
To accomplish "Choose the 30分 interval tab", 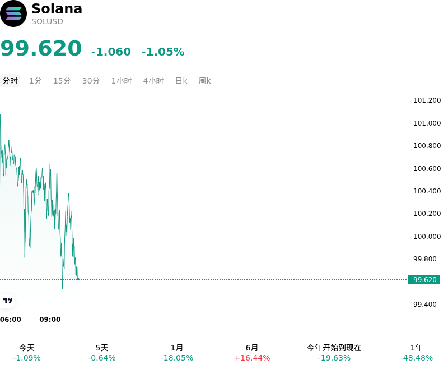I will (x=91, y=81).
